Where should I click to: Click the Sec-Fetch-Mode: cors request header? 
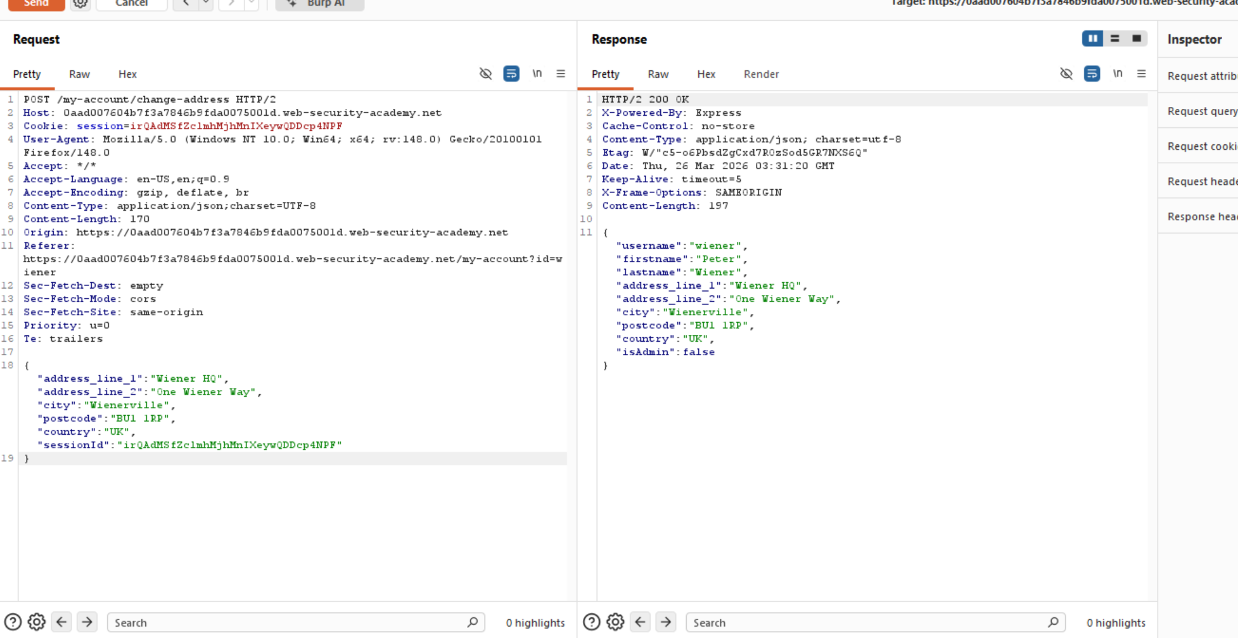89,299
